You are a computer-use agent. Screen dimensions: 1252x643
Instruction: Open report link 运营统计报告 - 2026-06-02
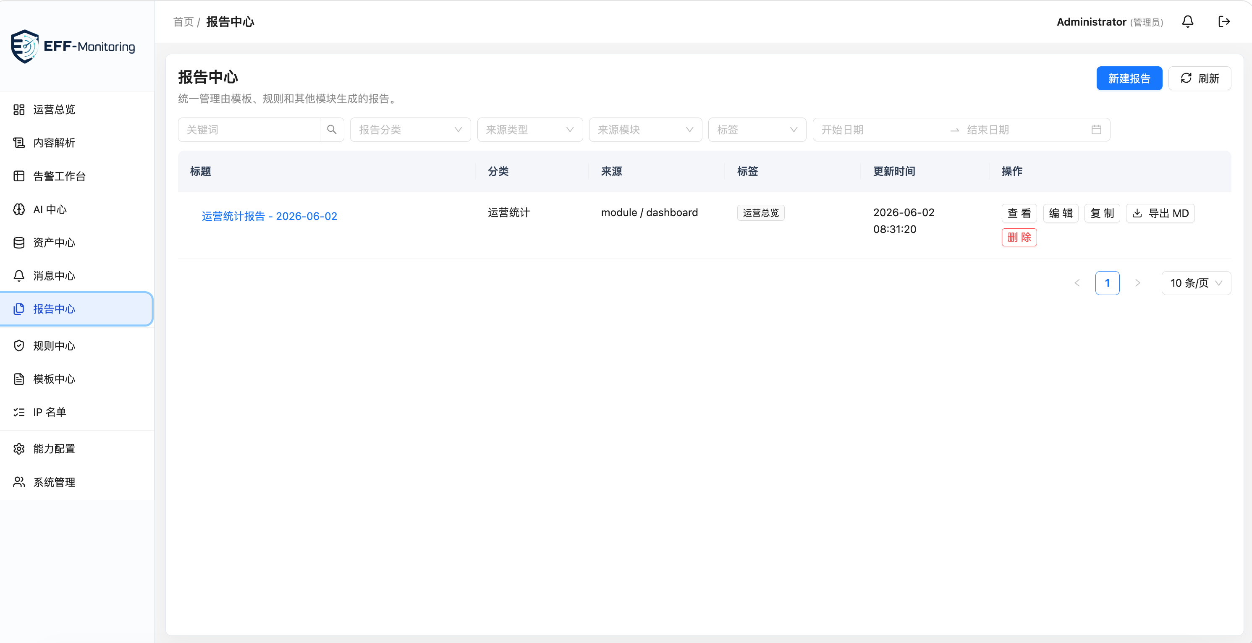click(x=269, y=216)
